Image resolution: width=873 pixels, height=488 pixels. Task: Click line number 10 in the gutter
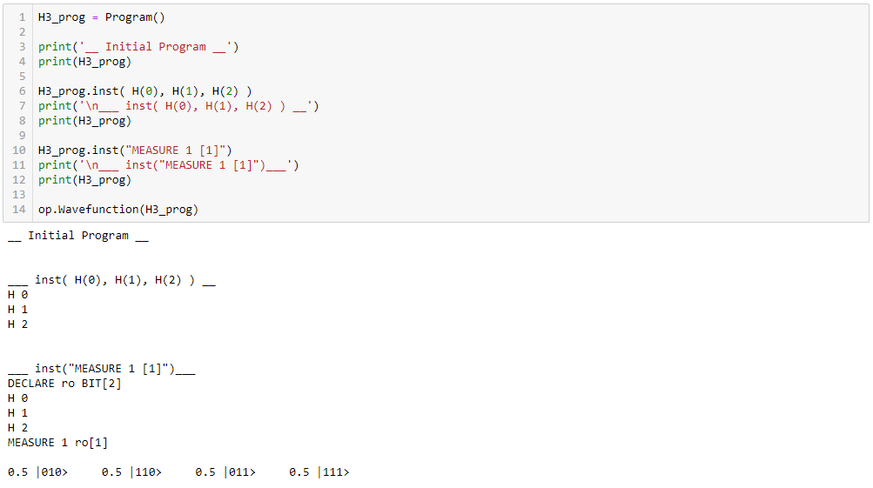(21, 150)
